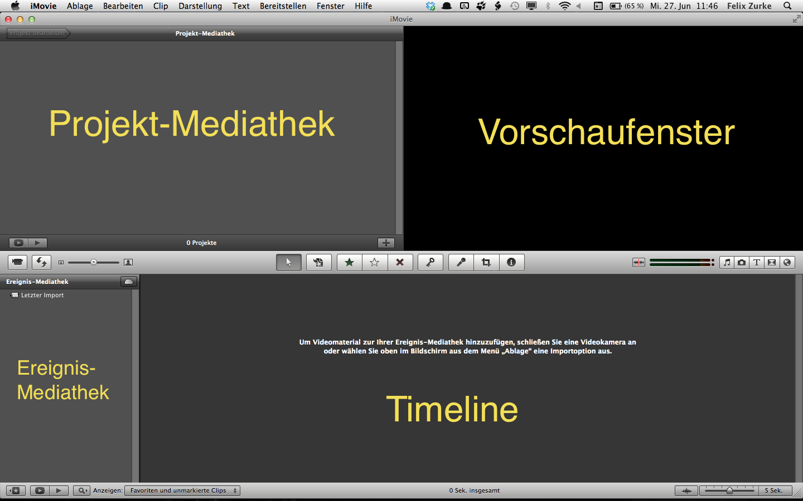Viewport: 803px width, 501px height.
Task: Click Projekt-Mediathek scrollbar
Action: (x=399, y=137)
